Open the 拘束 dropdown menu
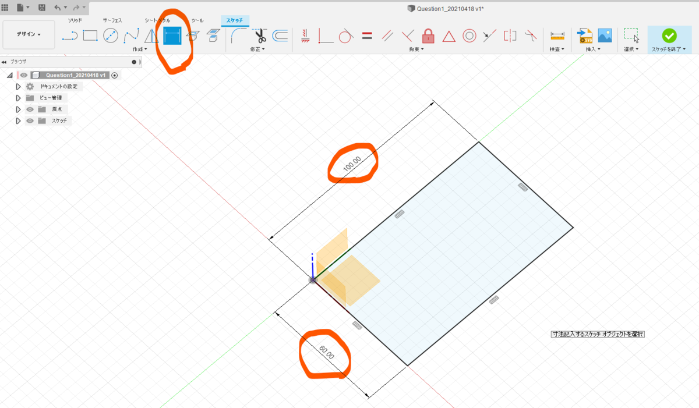 click(x=416, y=49)
